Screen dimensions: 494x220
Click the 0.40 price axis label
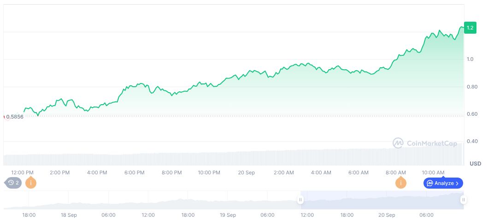(x=472, y=141)
